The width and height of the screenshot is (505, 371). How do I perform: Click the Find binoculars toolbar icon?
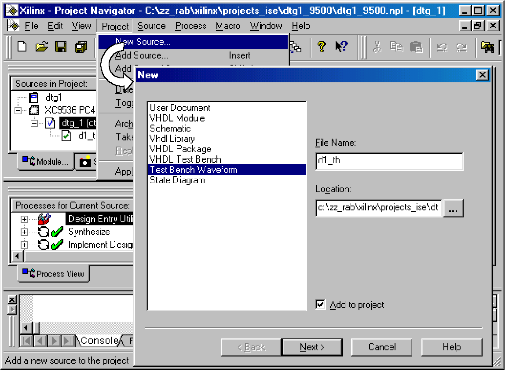pos(487,47)
